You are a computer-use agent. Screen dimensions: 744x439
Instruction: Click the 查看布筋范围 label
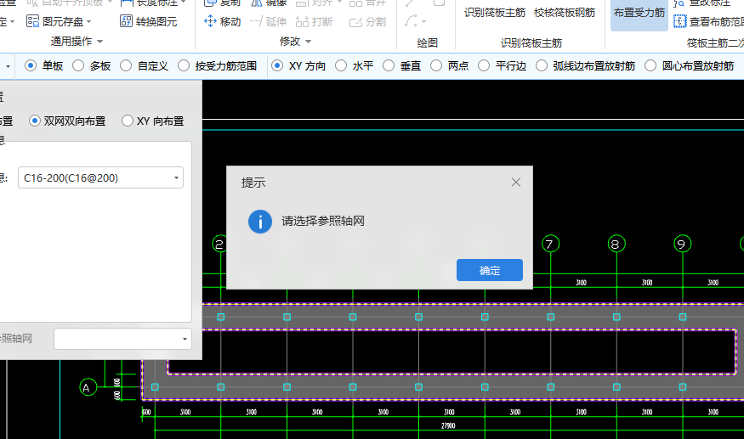(717, 22)
